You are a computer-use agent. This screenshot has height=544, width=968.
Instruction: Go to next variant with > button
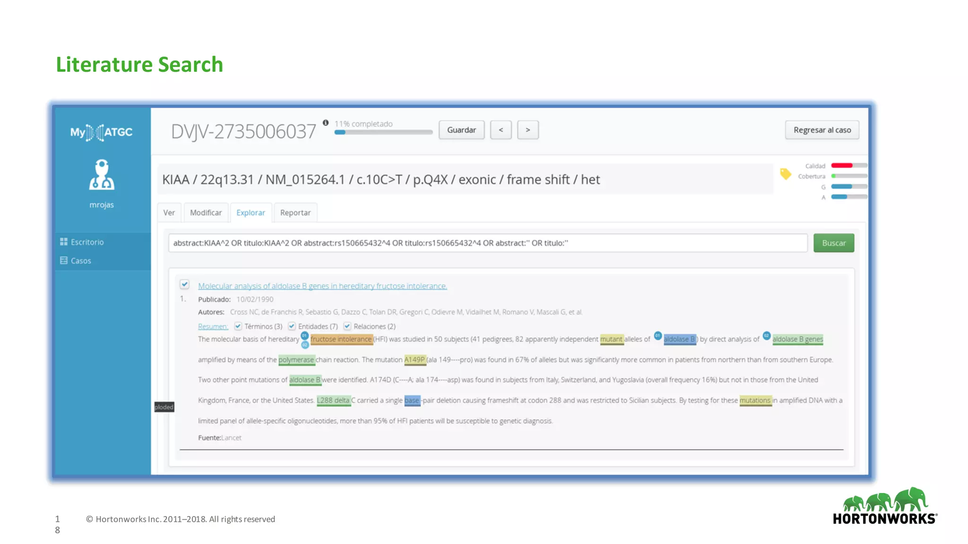coord(528,130)
